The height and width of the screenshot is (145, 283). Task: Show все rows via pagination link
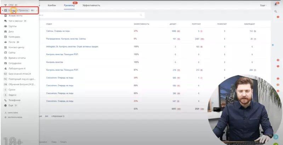(x=46, y=116)
